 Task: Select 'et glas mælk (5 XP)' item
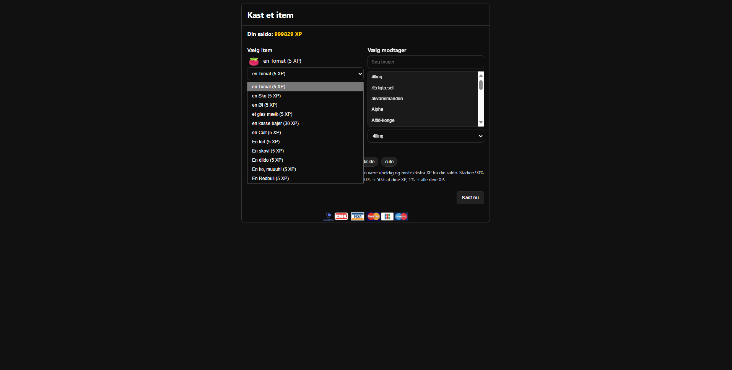272,114
